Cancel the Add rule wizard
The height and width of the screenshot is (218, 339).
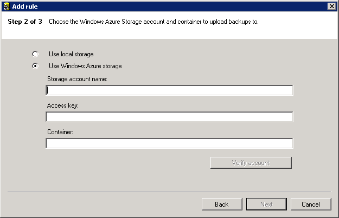pos(311,204)
